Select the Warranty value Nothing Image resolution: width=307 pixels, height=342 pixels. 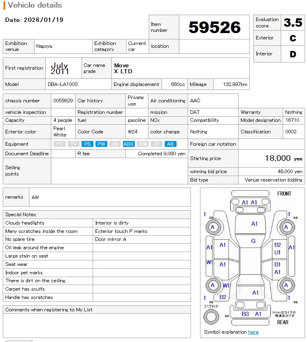click(294, 112)
